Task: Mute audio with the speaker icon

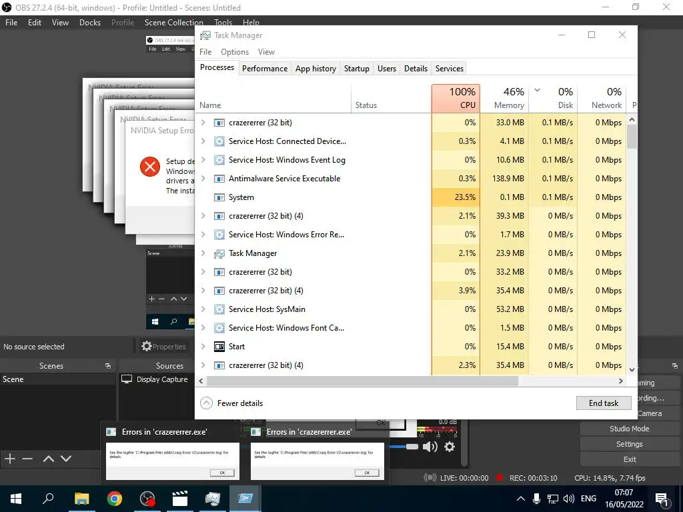Action: point(430,447)
